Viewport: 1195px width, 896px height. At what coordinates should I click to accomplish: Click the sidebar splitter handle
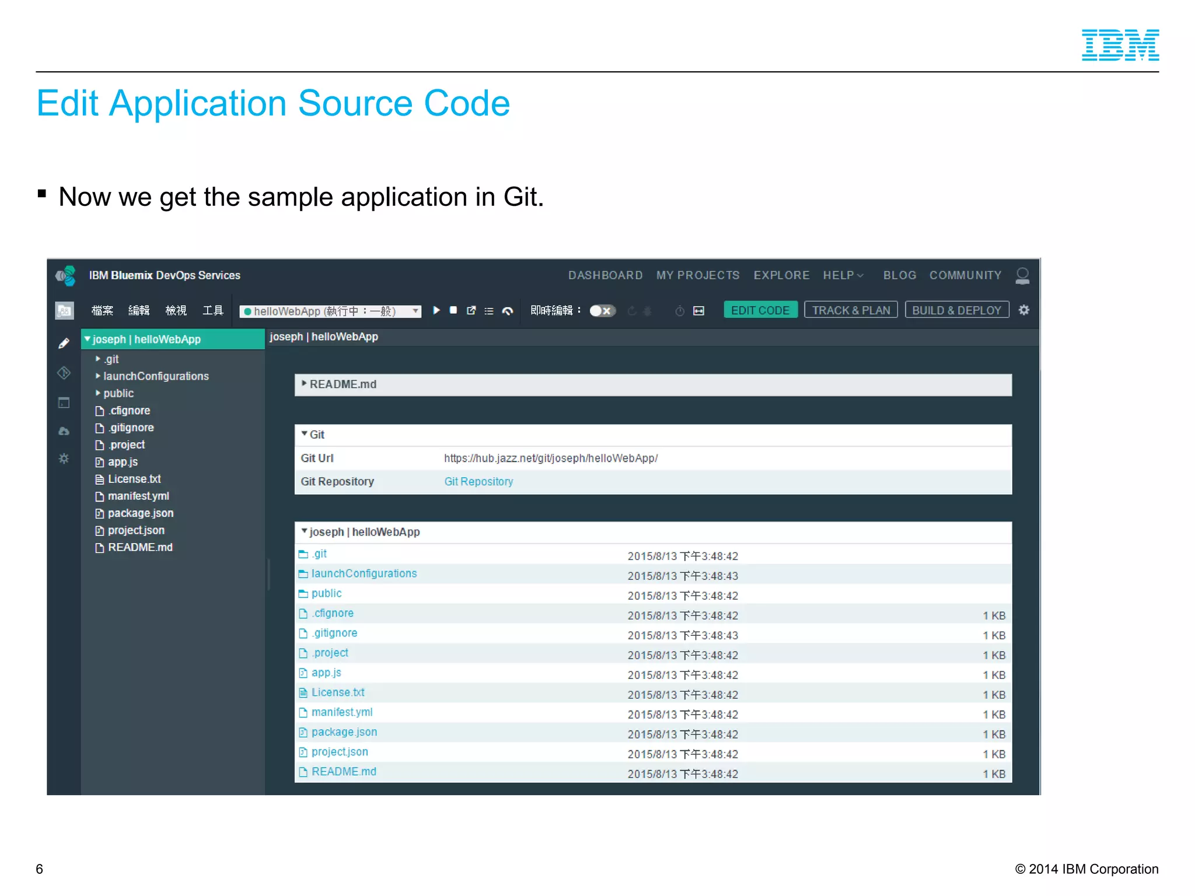tap(268, 575)
